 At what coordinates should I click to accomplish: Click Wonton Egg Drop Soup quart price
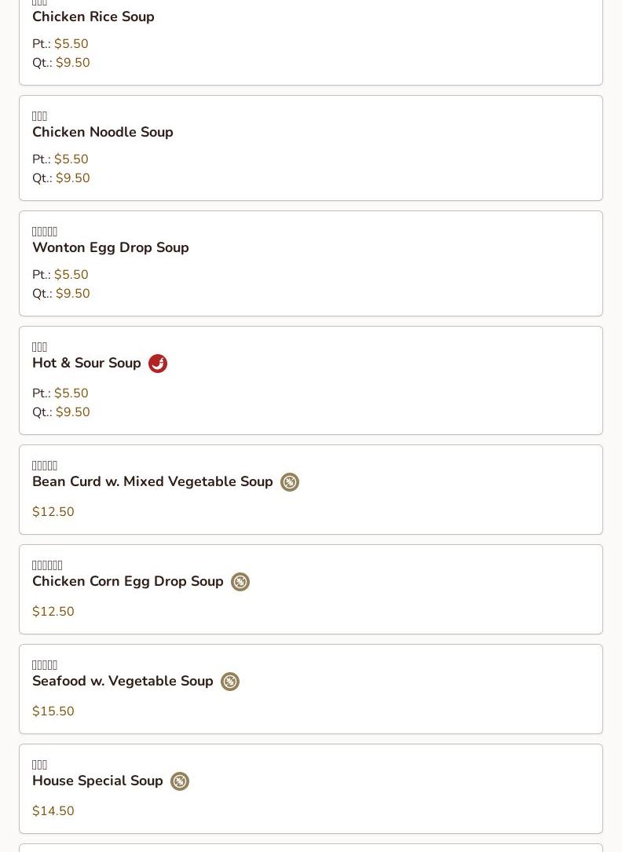pyautogui.click(x=72, y=294)
